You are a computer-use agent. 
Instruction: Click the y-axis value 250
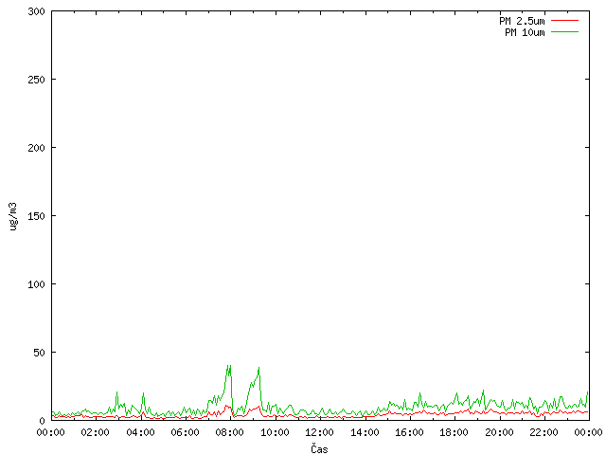(36, 80)
